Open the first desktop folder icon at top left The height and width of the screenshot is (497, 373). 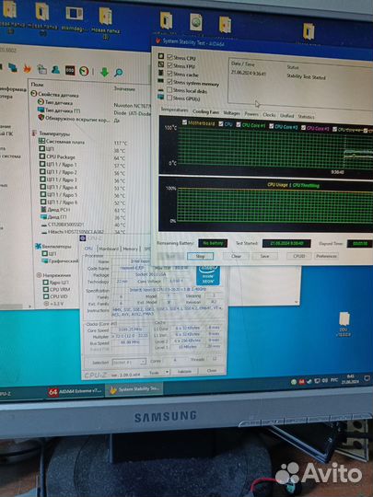pyautogui.click(x=10, y=9)
